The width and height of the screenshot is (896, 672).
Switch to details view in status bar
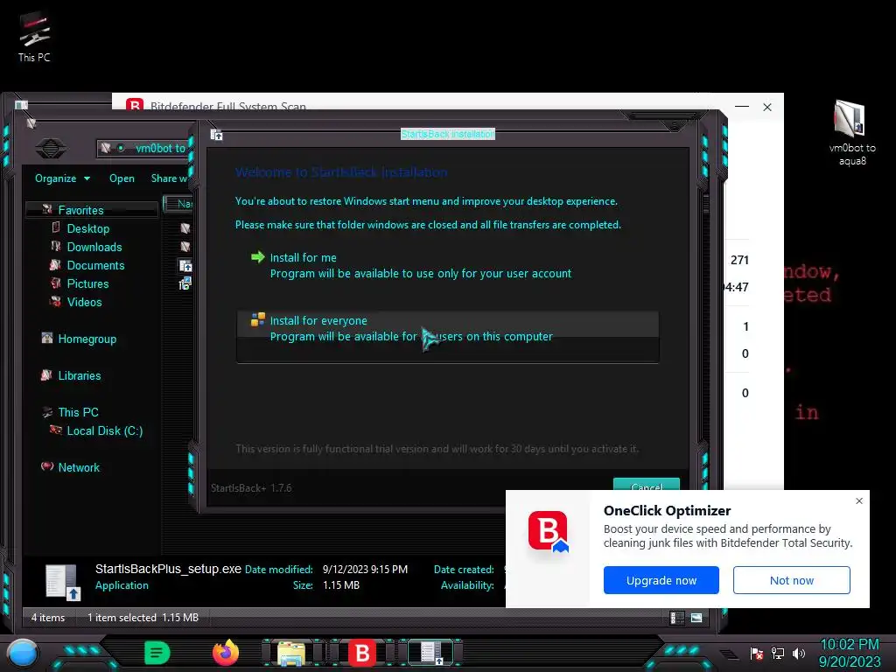pyautogui.click(x=677, y=618)
